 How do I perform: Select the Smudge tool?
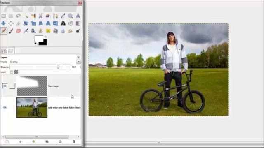click(x=71, y=31)
